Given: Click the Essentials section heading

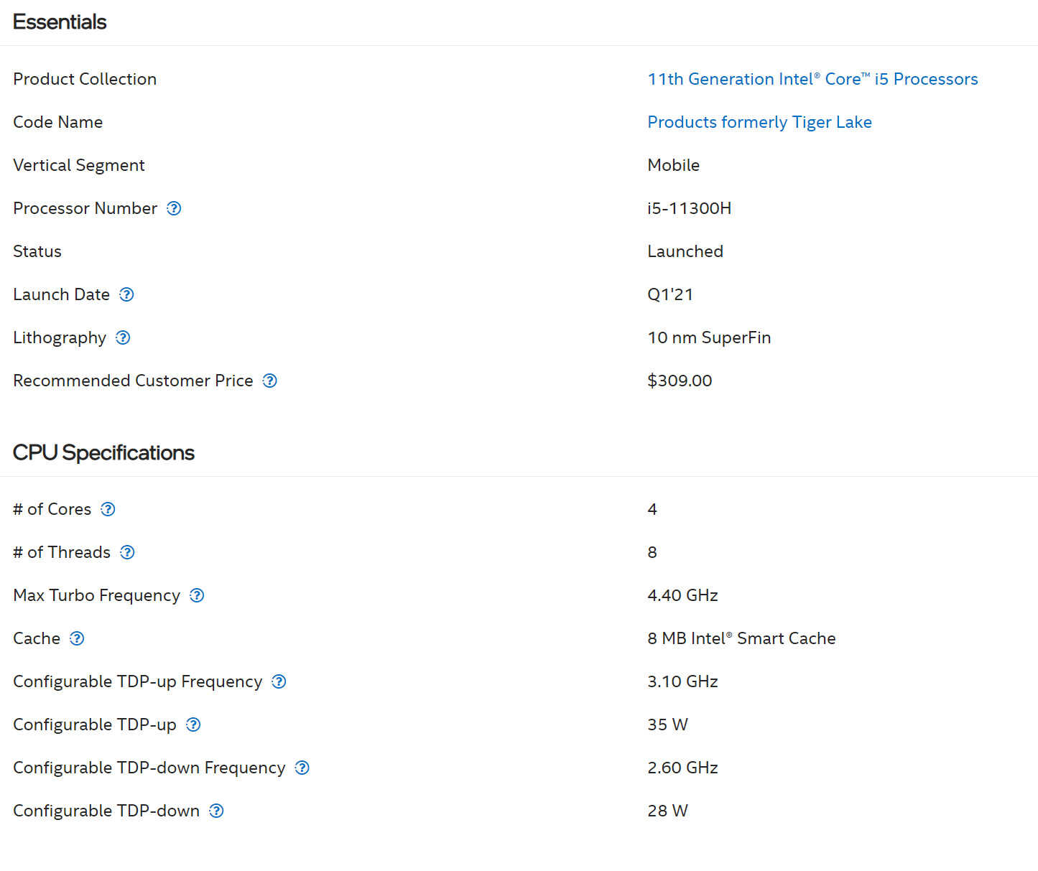Looking at the screenshot, I should pos(60,22).
